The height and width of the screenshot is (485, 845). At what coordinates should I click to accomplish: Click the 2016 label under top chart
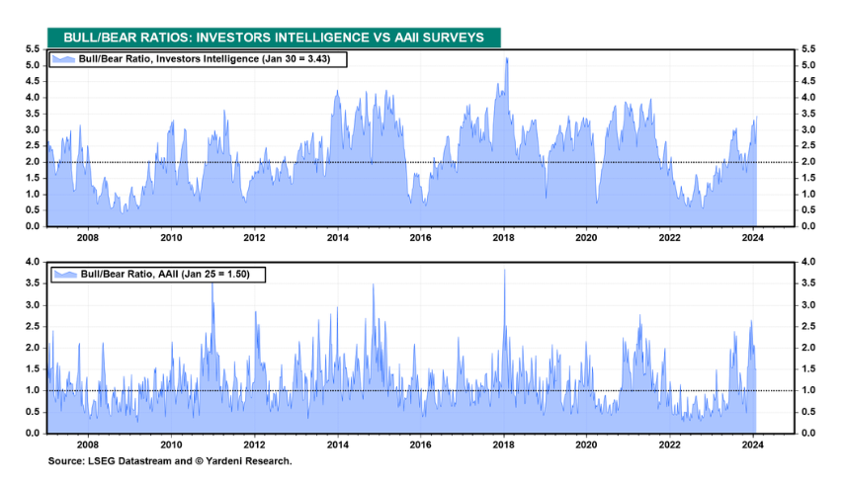click(x=420, y=237)
